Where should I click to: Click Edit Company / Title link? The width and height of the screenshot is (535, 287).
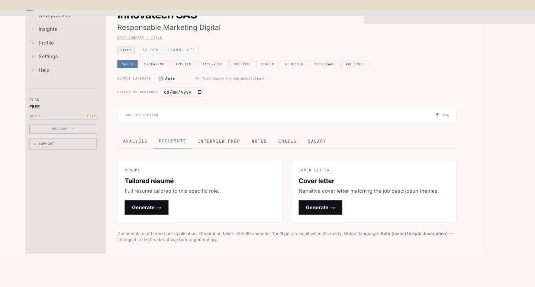140,38
